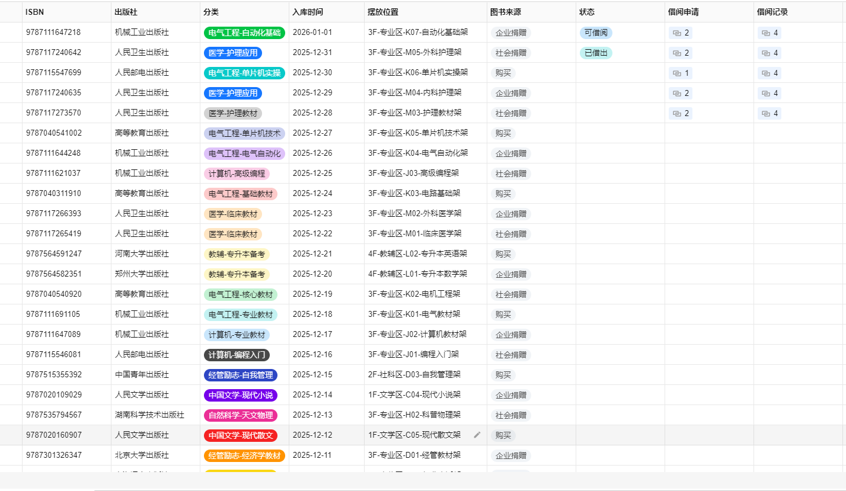846x491 pixels.
Task: Open borrow records icon in 单片机实操架 row
Action: pyautogui.click(x=768, y=73)
